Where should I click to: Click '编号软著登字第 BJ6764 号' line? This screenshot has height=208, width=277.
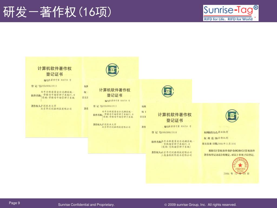(x=177, y=126)
